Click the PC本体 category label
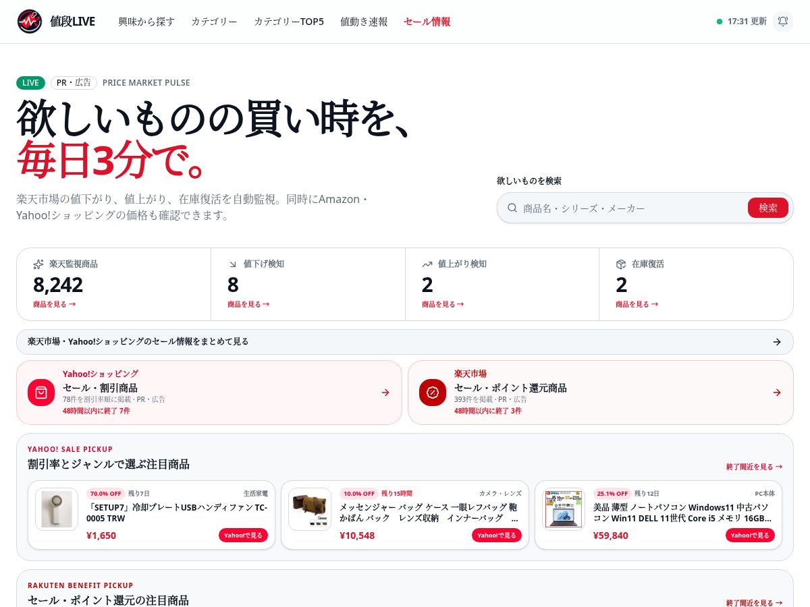The image size is (810, 607). (x=765, y=493)
